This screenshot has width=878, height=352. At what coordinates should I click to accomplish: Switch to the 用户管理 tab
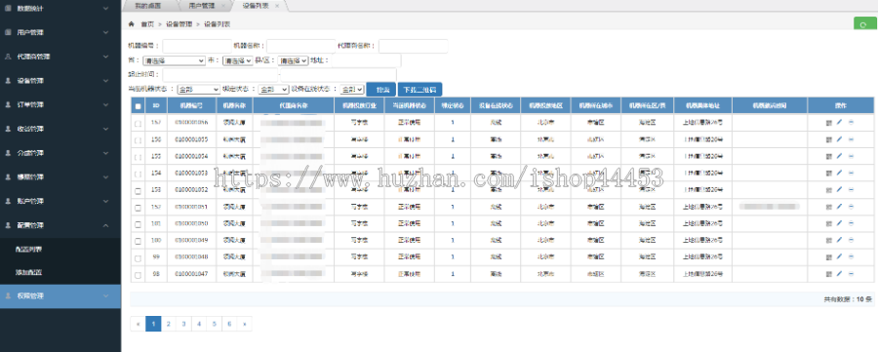coord(202,6)
